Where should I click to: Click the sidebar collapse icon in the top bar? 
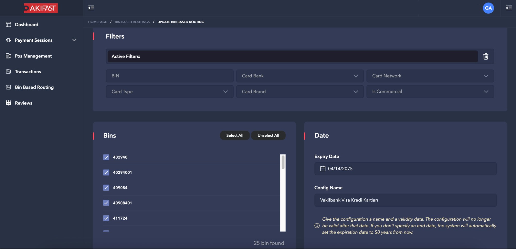[91, 8]
